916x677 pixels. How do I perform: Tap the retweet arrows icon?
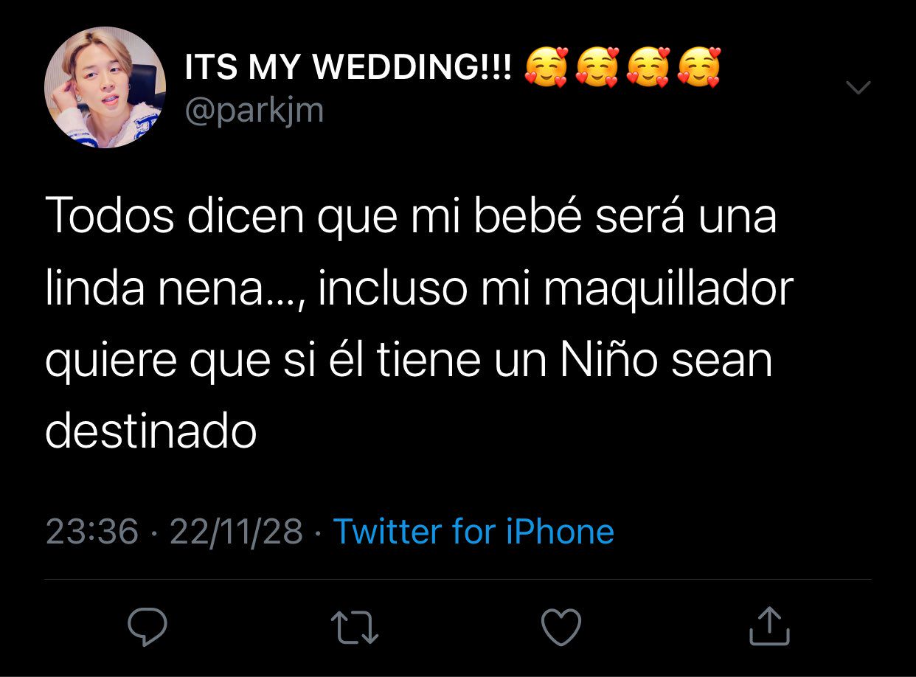pyautogui.click(x=355, y=627)
